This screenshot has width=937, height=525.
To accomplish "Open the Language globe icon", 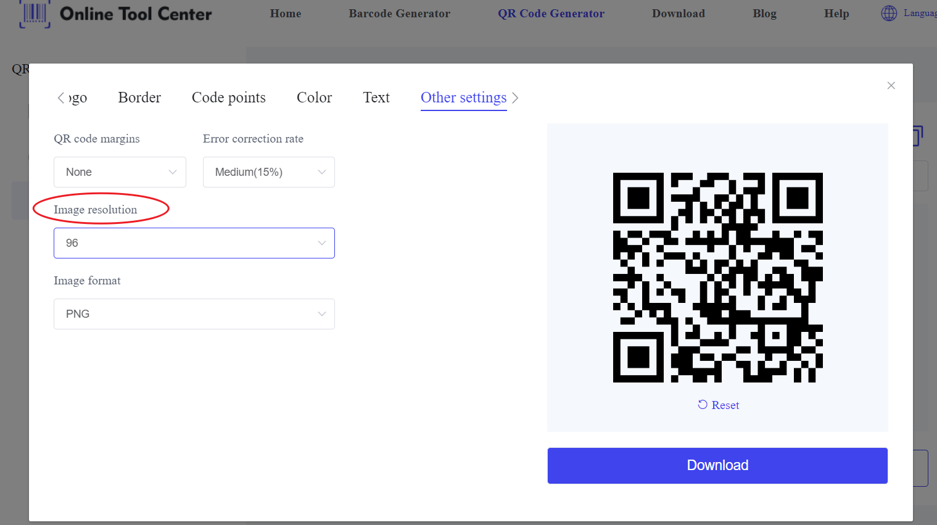I will pos(889,13).
